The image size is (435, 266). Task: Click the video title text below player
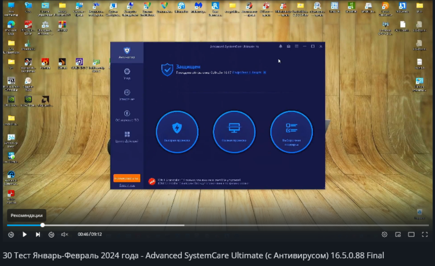point(193,255)
